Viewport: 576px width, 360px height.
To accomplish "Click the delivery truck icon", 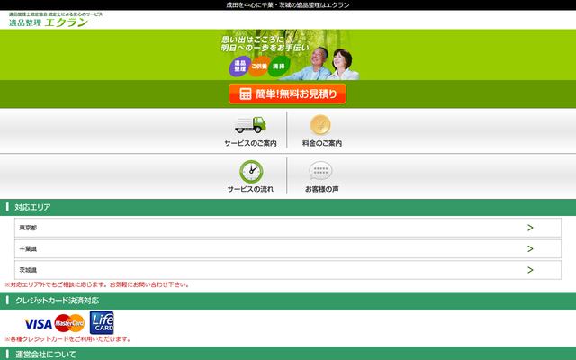I will (250, 125).
